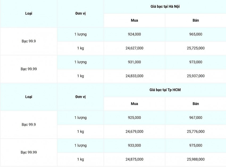Click the 965,000 sell price cell
Screen dimensions: 226x167
[196, 34]
